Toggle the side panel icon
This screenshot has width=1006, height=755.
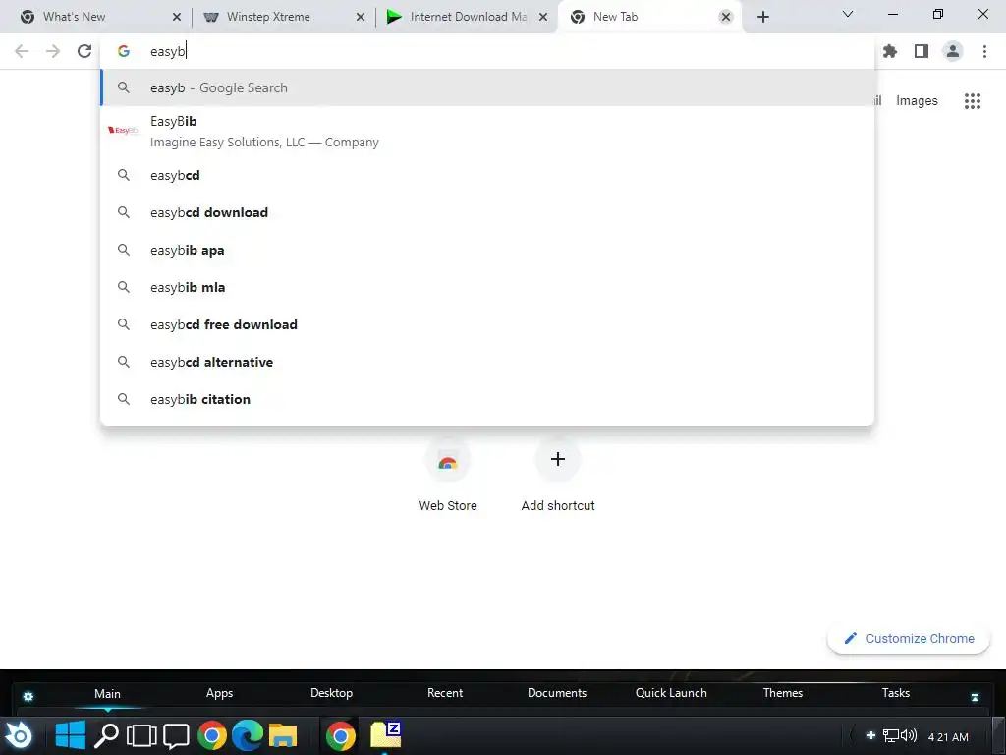(922, 51)
